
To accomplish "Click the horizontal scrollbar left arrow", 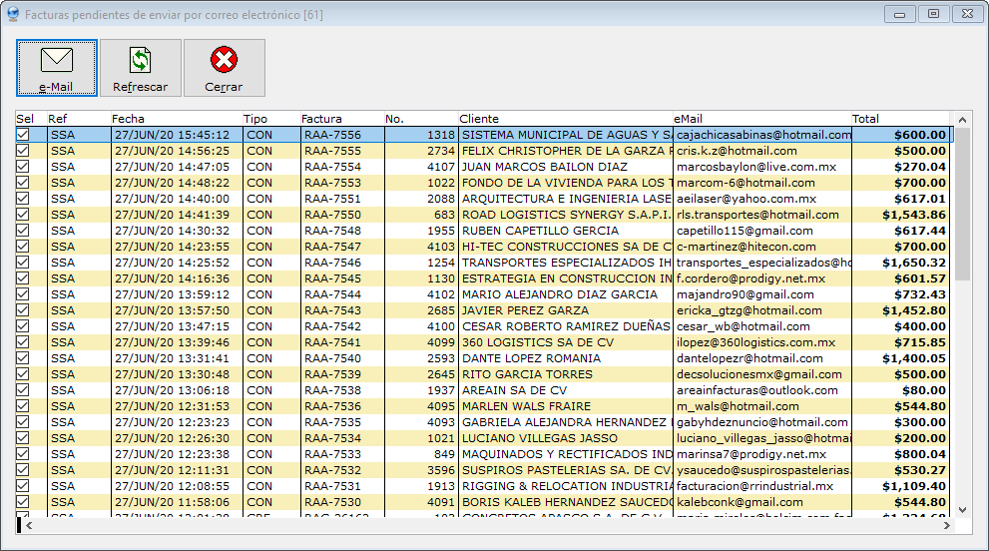I will [29, 525].
